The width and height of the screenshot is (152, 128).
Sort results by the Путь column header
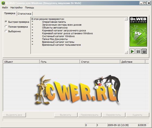point(60,62)
